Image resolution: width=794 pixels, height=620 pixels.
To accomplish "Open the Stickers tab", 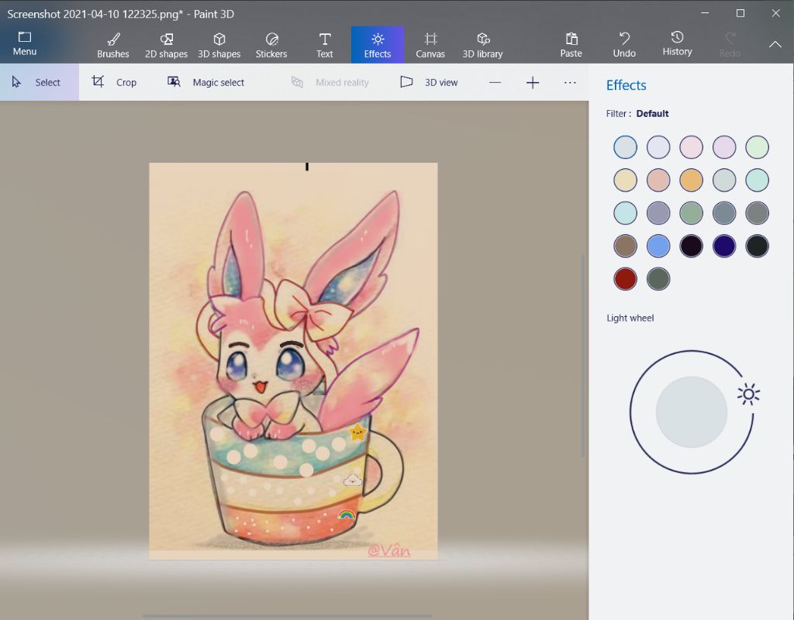I will tap(271, 45).
